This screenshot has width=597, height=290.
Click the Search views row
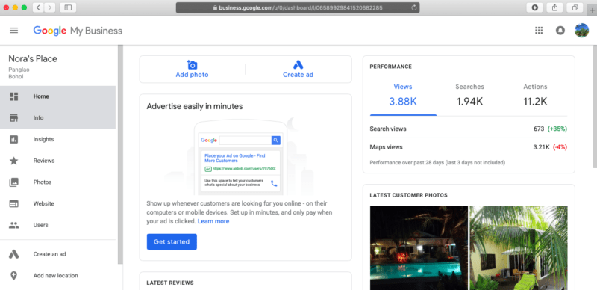point(469,129)
